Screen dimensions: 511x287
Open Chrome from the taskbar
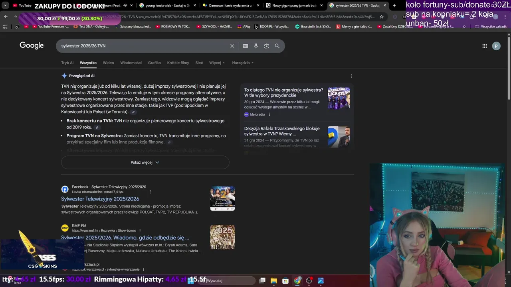click(x=297, y=281)
